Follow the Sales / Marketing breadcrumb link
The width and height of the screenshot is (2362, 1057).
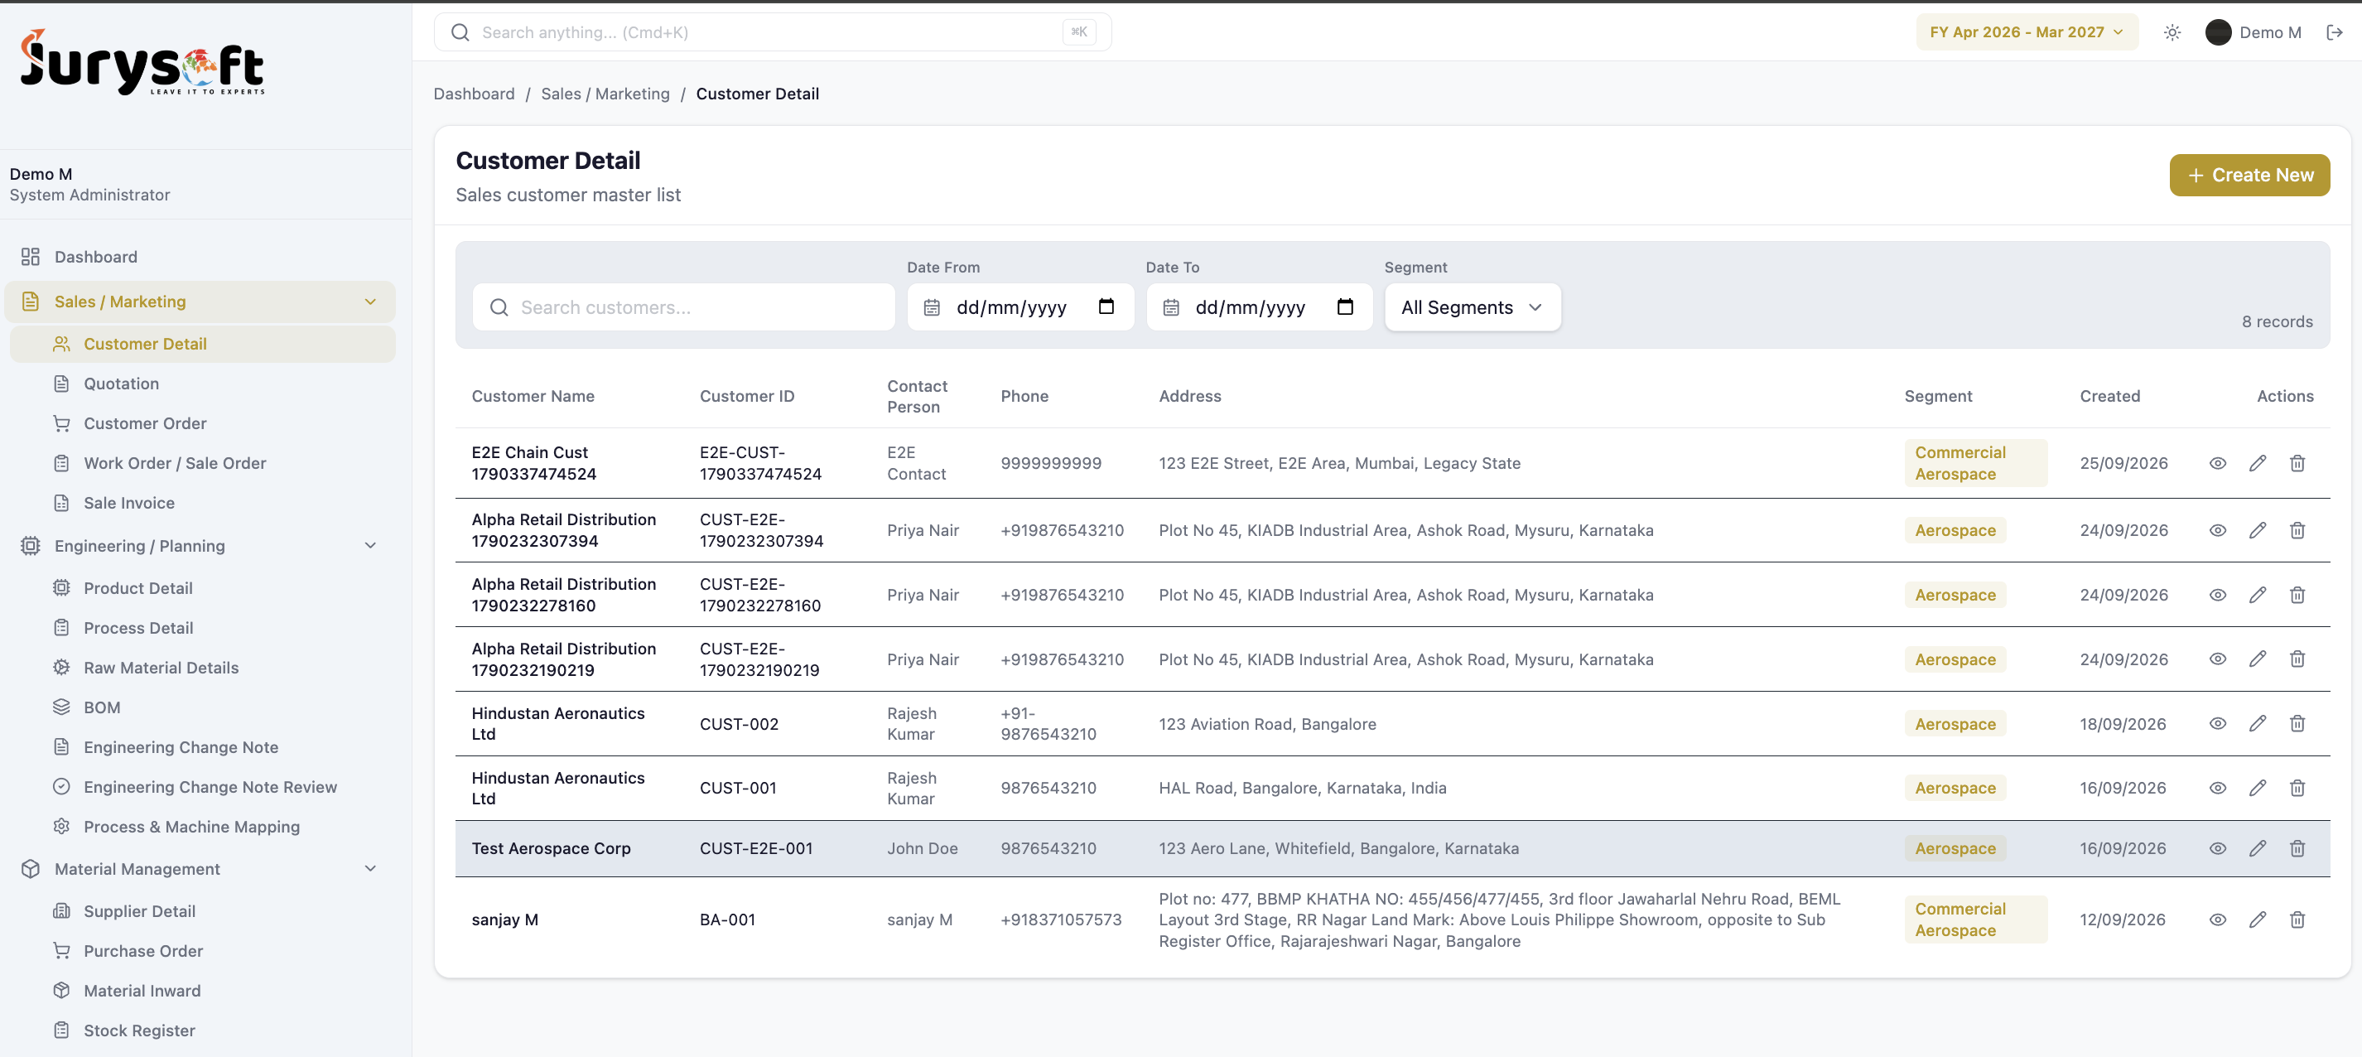[x=605, y=94]
